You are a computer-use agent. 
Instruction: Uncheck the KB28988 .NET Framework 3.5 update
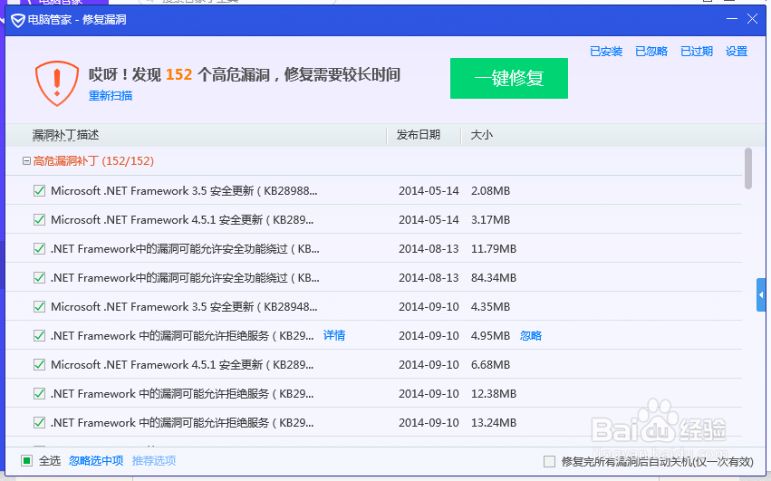coord(39,191)
